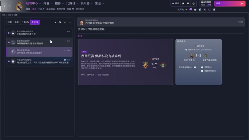Go back with the left arrow
This screenshot has height=140, width=249.
point(4,6)
